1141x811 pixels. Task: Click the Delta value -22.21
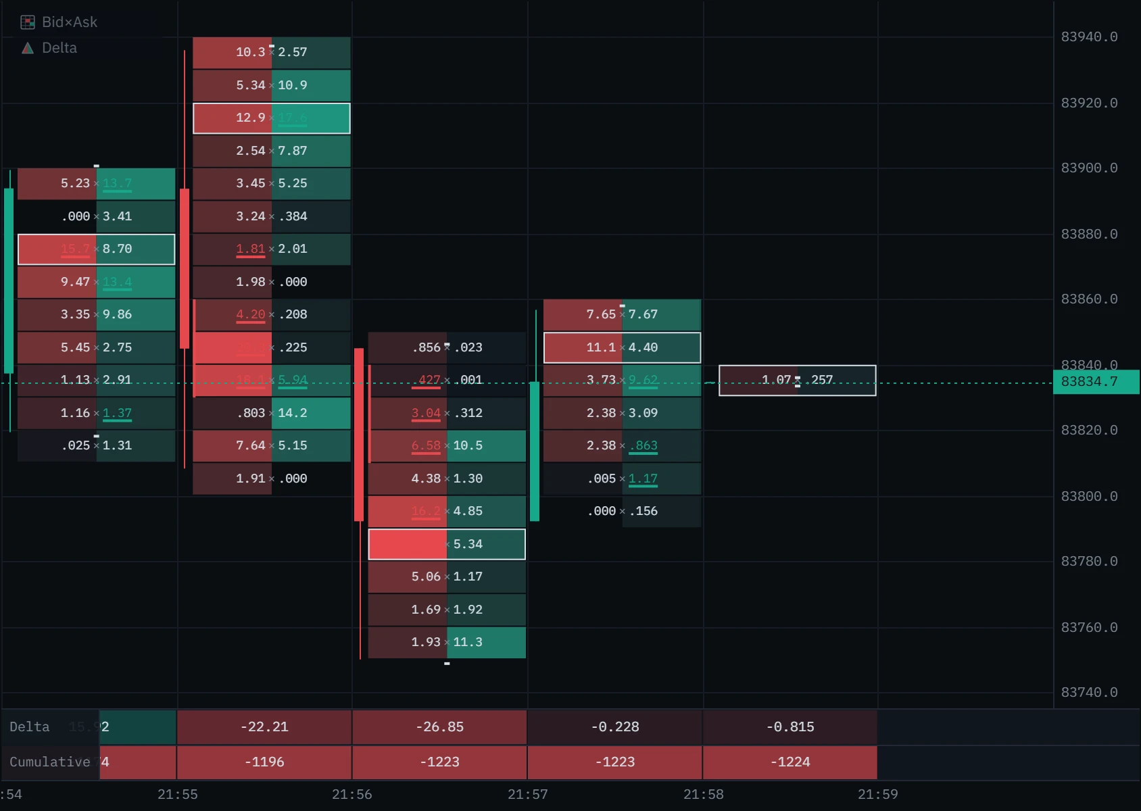[264, 727]
